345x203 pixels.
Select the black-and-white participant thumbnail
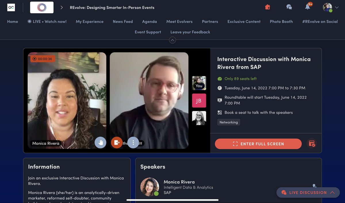click(x=199, y=118)
